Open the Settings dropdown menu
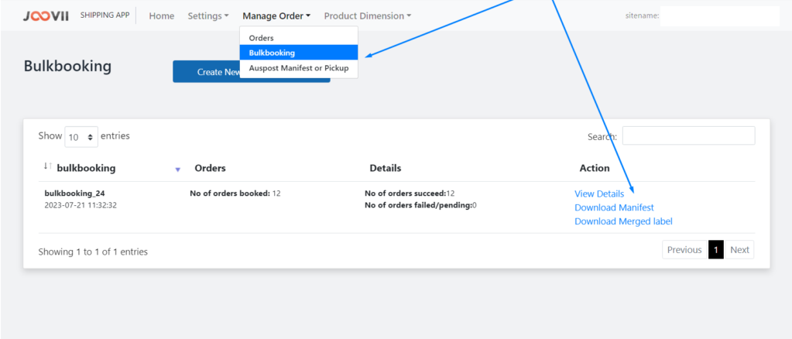Screen dimensions: 792x339 [x=208, y=16]
